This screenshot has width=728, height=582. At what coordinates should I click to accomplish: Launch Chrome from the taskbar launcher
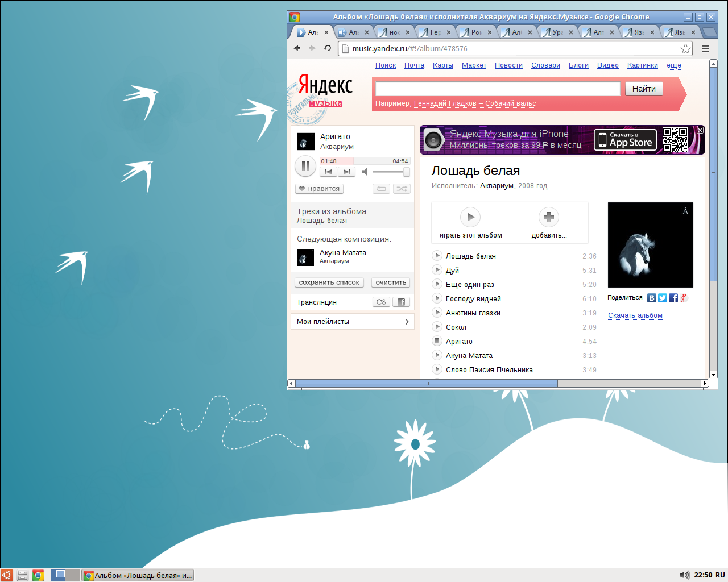38,575
